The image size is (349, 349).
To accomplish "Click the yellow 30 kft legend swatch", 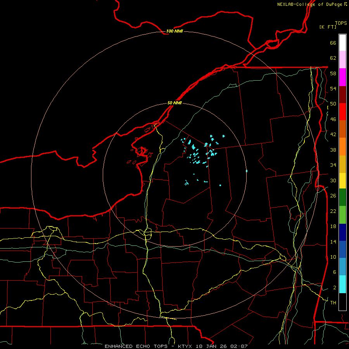I will point(342,181).
